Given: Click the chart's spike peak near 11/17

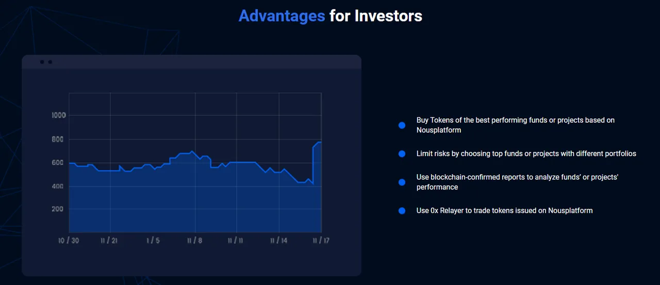Looking at the screenshot, I should pos(319,142).
